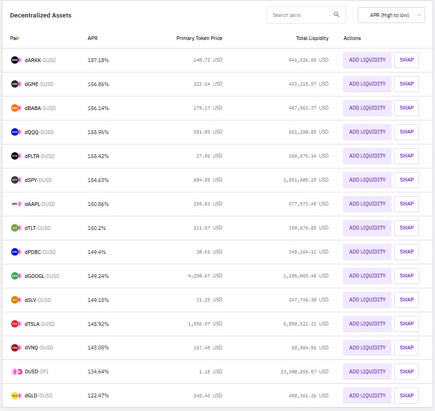Swap on the dSLV-DUSD row
435x411 pixels.
click(406, 300)
